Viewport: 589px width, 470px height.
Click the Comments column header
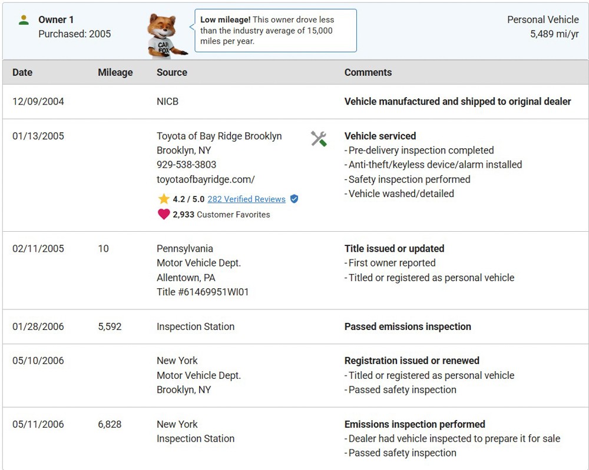pos(368,72)
